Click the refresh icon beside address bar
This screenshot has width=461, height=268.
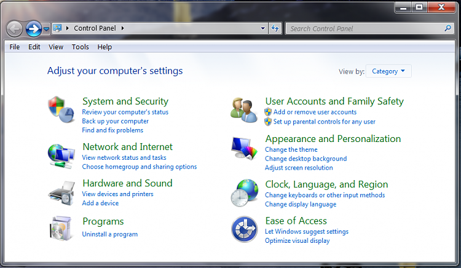[x=275, y=28]
